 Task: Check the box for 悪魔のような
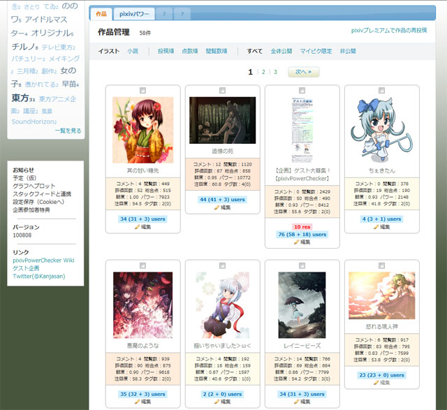(142, 265)
